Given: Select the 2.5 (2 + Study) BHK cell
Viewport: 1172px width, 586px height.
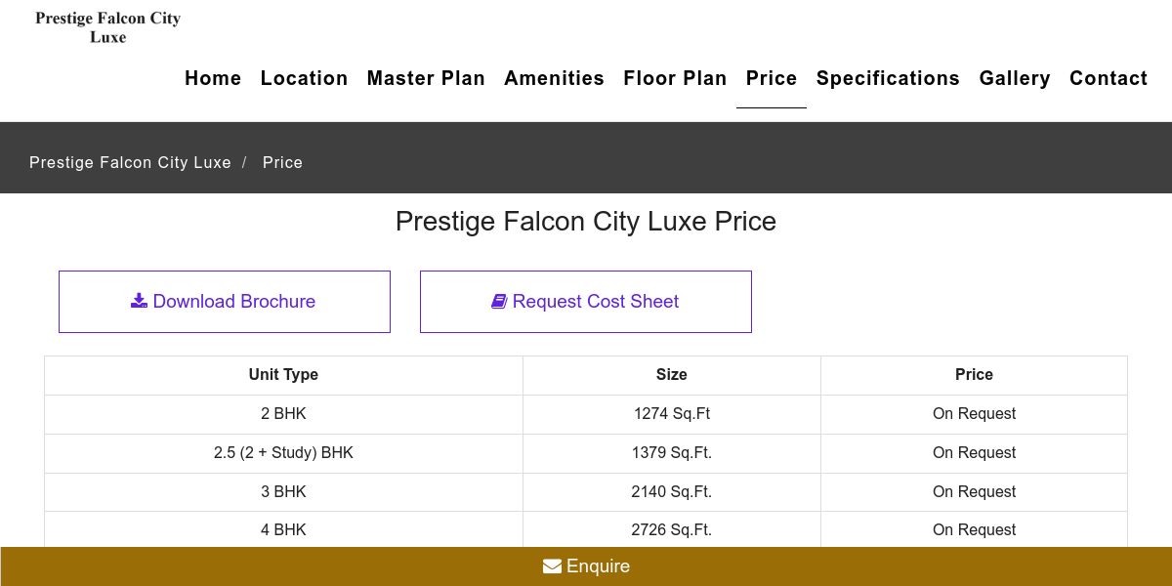Looking at the screenshot, I should [283, 453].
